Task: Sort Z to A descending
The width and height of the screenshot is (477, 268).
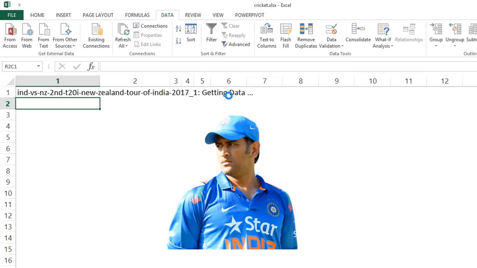Action: pos(179,41)
